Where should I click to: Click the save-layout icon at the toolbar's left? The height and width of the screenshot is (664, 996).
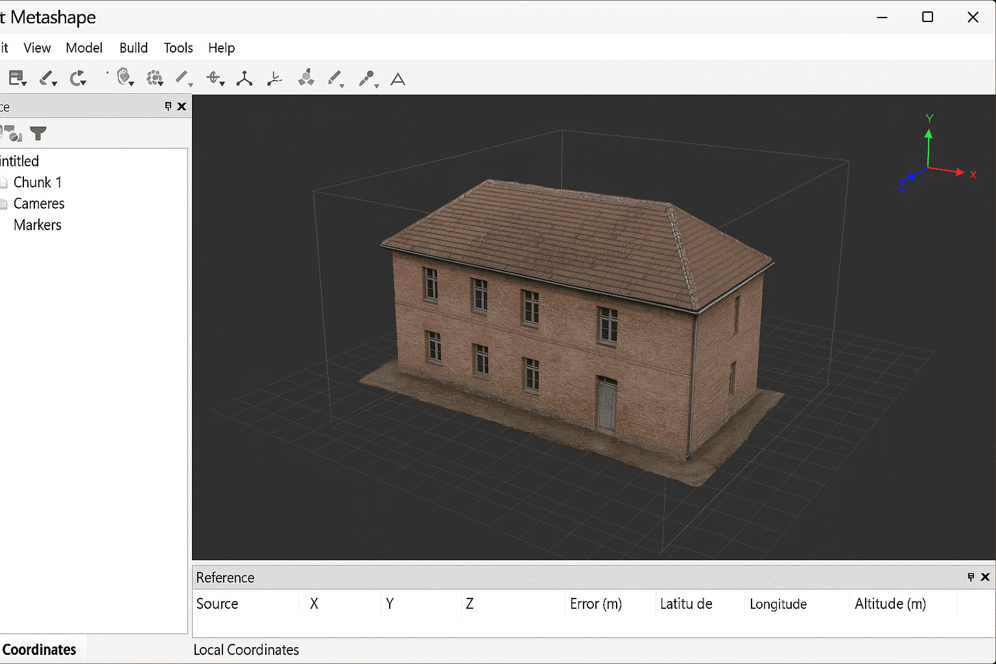tap(15, 78)
